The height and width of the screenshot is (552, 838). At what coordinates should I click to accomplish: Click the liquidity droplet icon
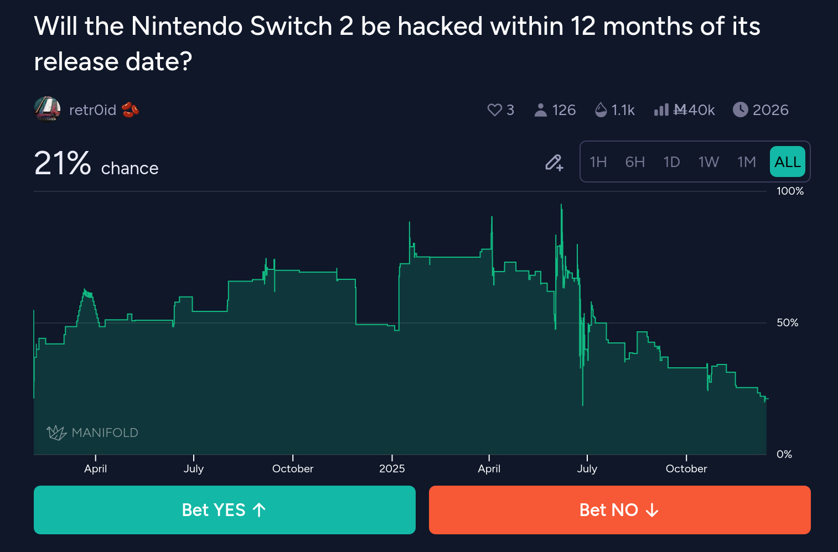[x=601, y=110]
